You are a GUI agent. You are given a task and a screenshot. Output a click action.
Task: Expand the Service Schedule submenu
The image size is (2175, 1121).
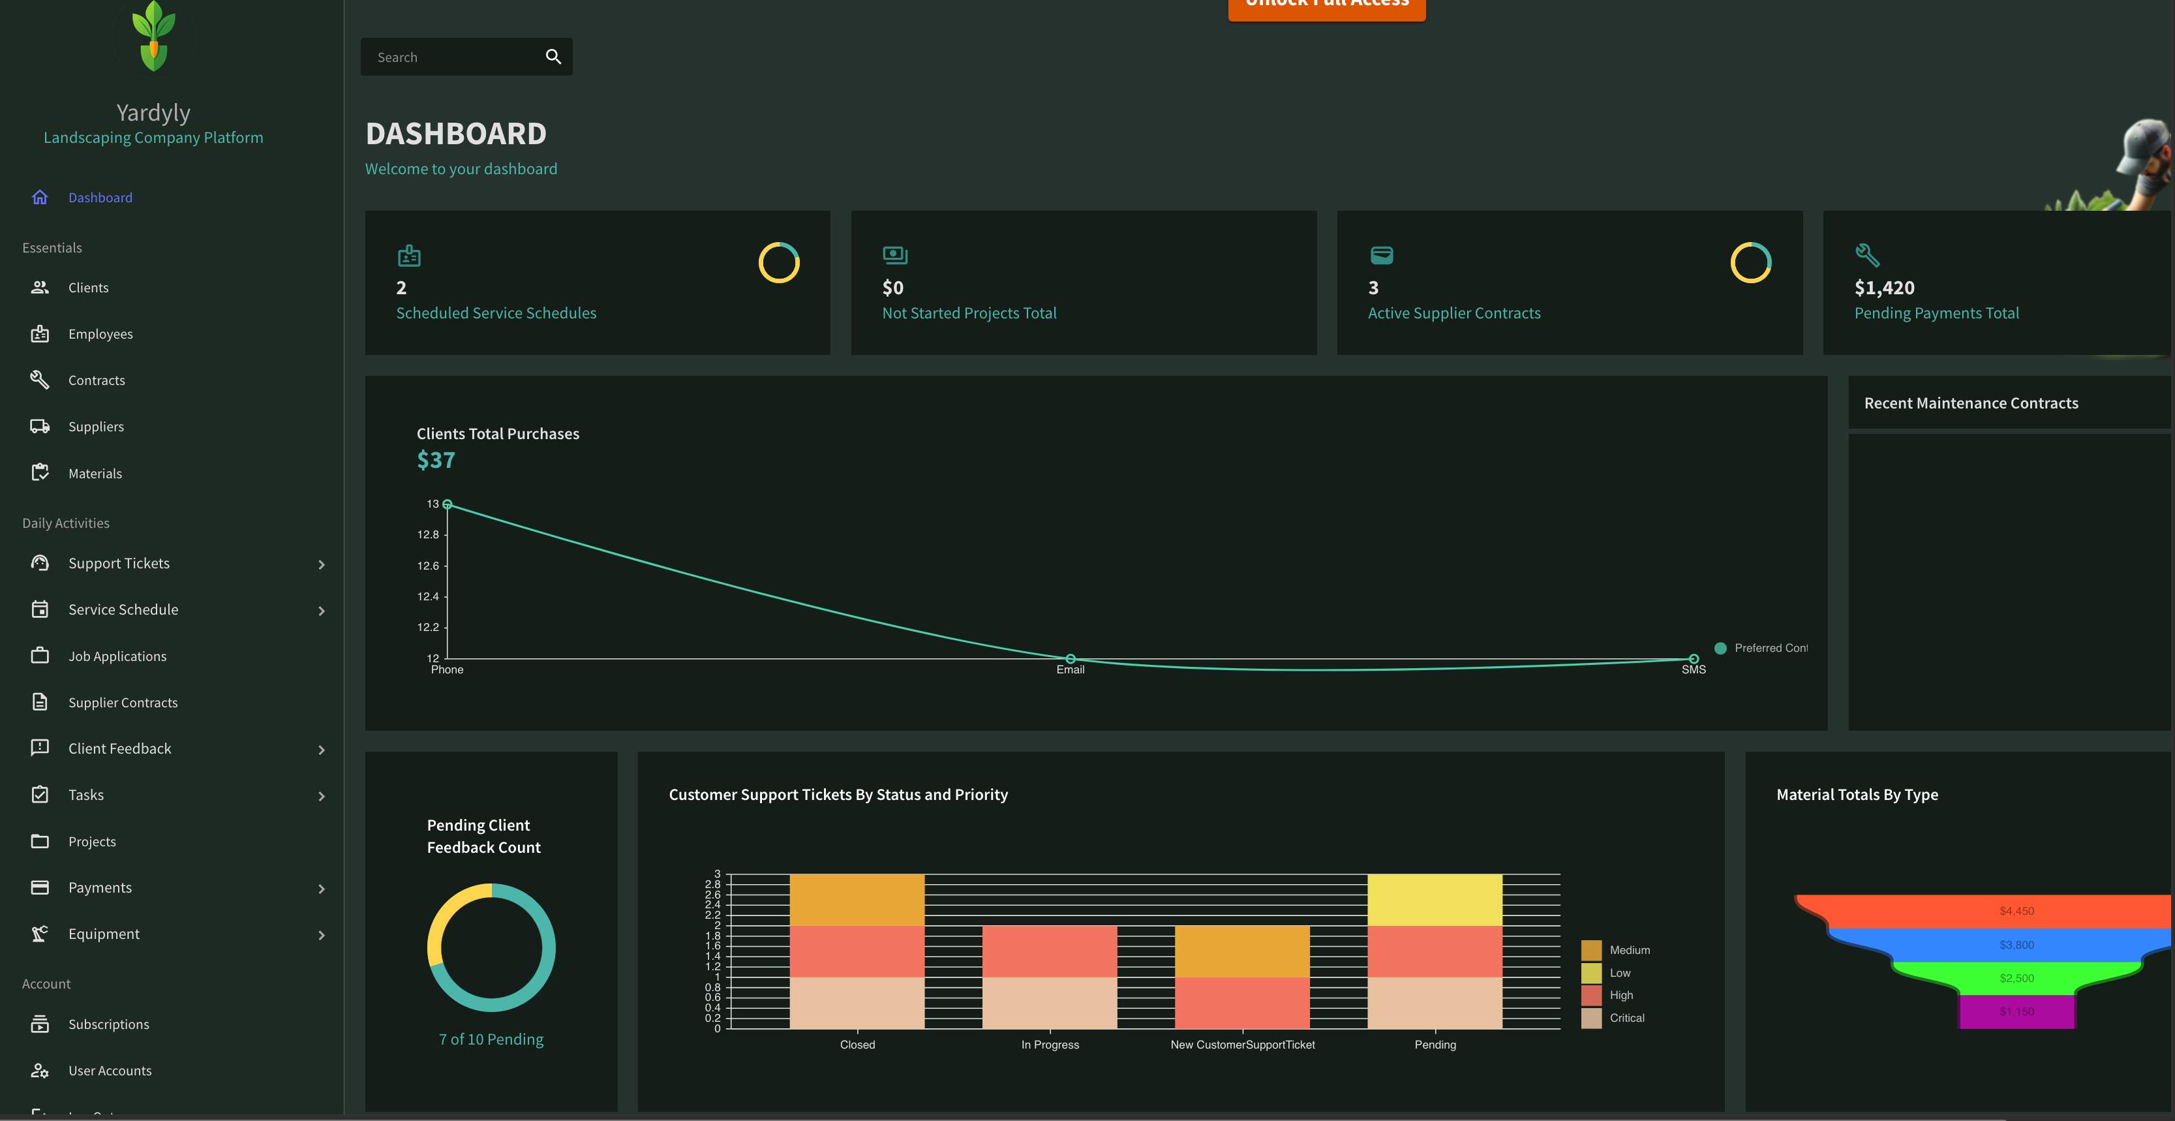322,610
